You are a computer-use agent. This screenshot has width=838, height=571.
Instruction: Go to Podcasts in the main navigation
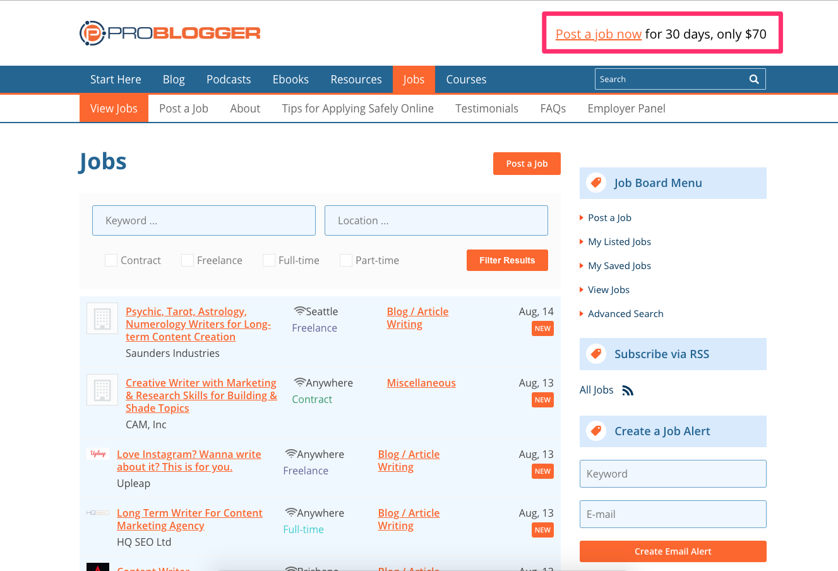click(x=229, y=80)
